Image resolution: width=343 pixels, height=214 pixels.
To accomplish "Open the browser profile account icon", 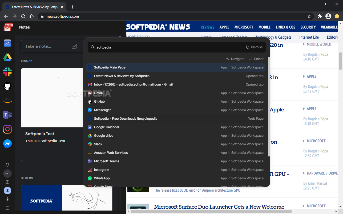I will point(328,16).
